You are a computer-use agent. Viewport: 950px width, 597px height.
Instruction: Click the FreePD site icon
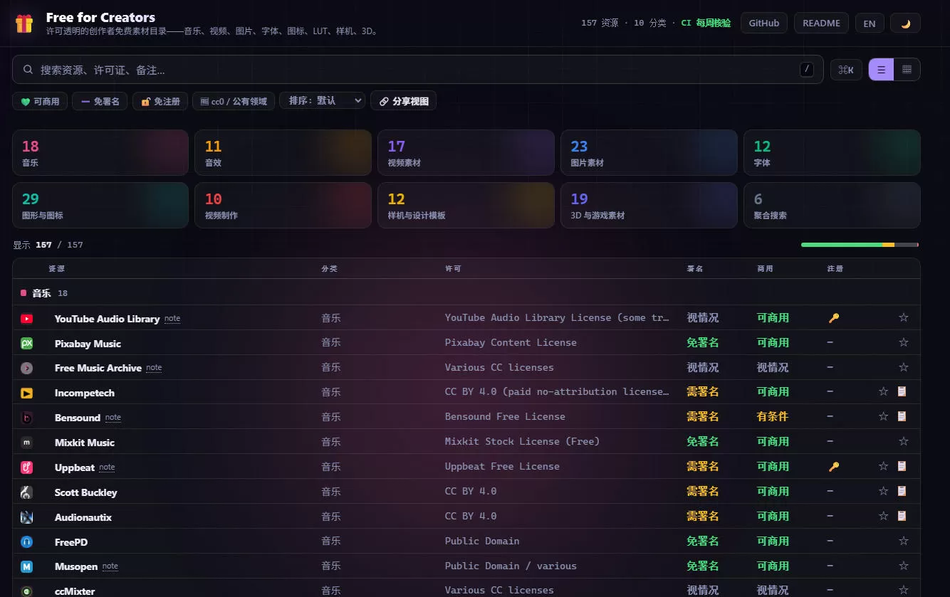pos(27,541)
